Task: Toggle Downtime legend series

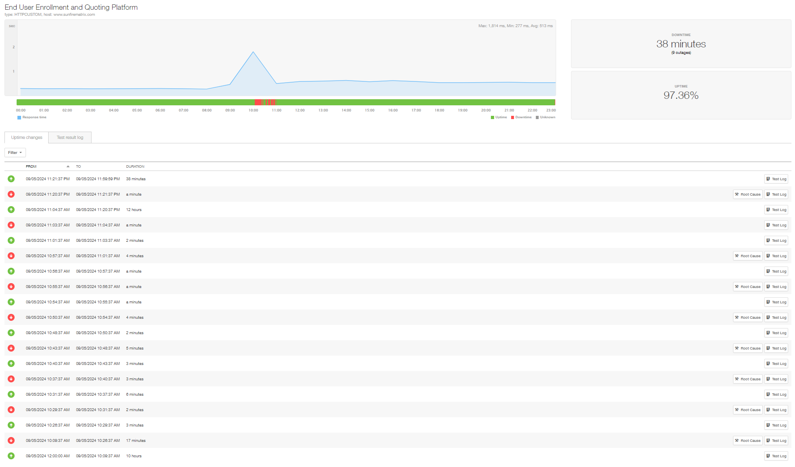Action: click(x=521, y=117)
